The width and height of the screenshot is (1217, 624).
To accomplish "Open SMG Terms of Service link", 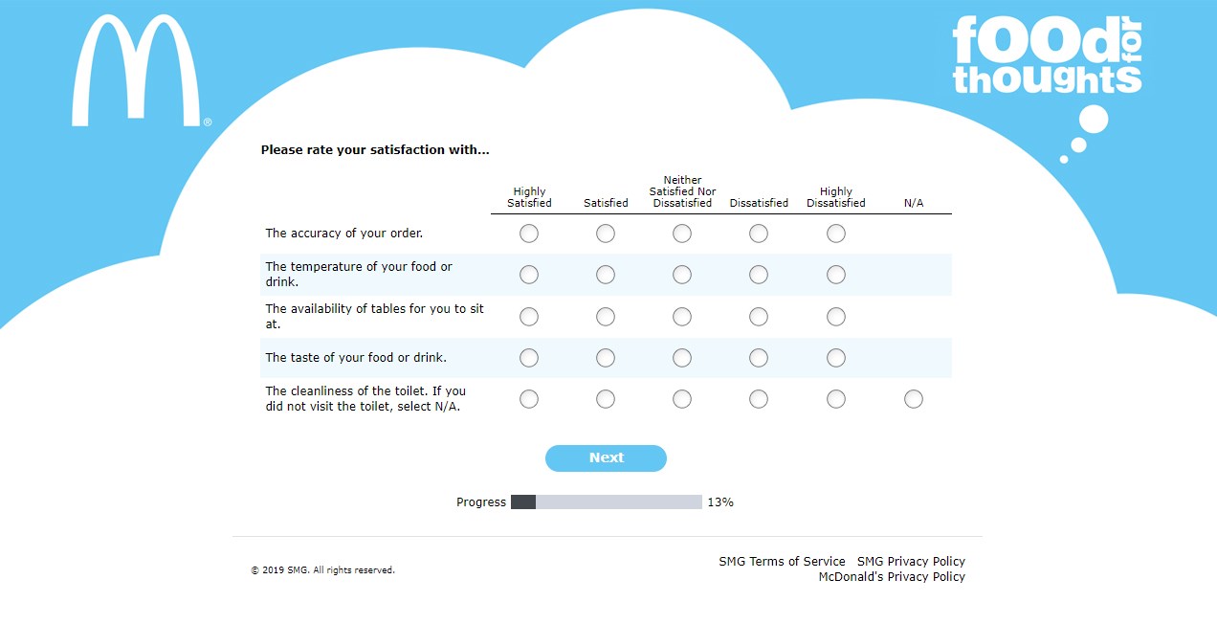I will click(x=782, y=562).
